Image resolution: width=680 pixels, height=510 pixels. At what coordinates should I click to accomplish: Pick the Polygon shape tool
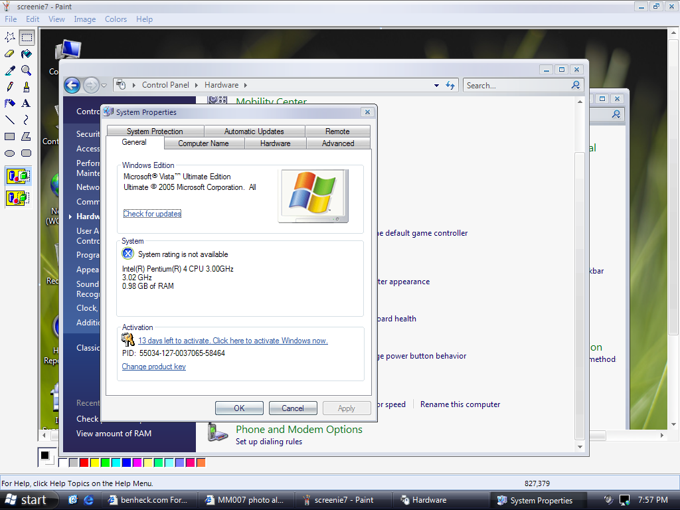26,137
